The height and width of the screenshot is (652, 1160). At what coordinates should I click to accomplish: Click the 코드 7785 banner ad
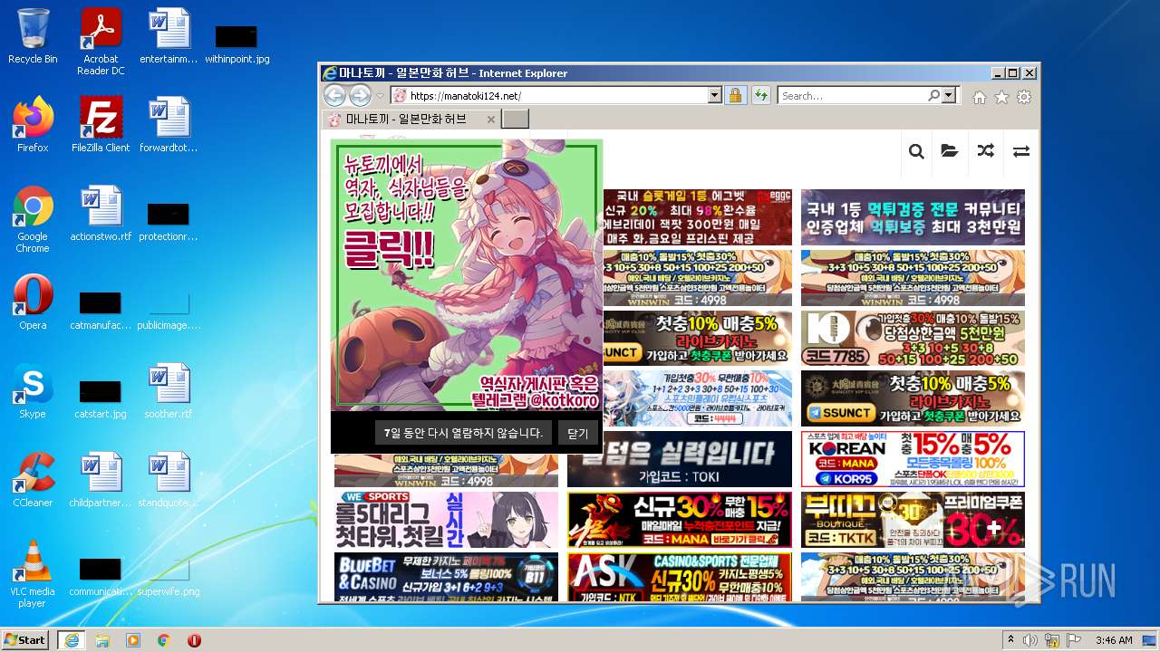[x=913, y=338]
